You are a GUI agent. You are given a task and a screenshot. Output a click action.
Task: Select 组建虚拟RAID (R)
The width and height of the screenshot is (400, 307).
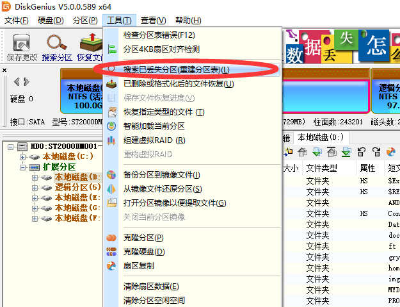click(x=154, y=140)
